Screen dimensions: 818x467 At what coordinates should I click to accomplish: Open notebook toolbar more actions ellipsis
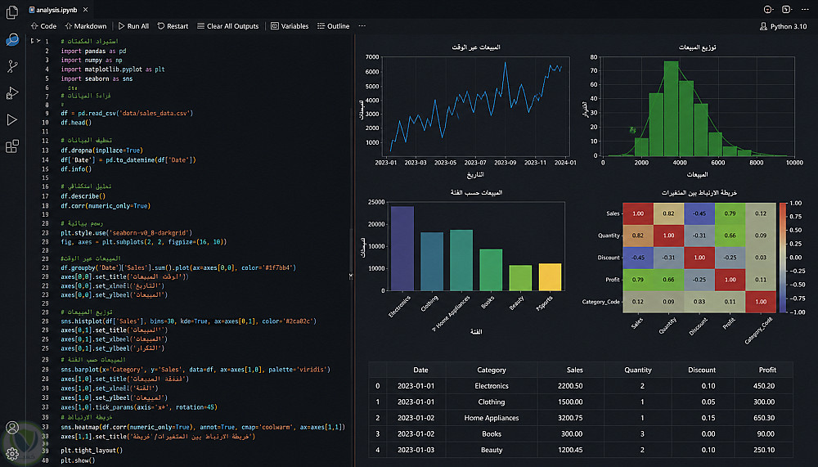coord(362,26)
